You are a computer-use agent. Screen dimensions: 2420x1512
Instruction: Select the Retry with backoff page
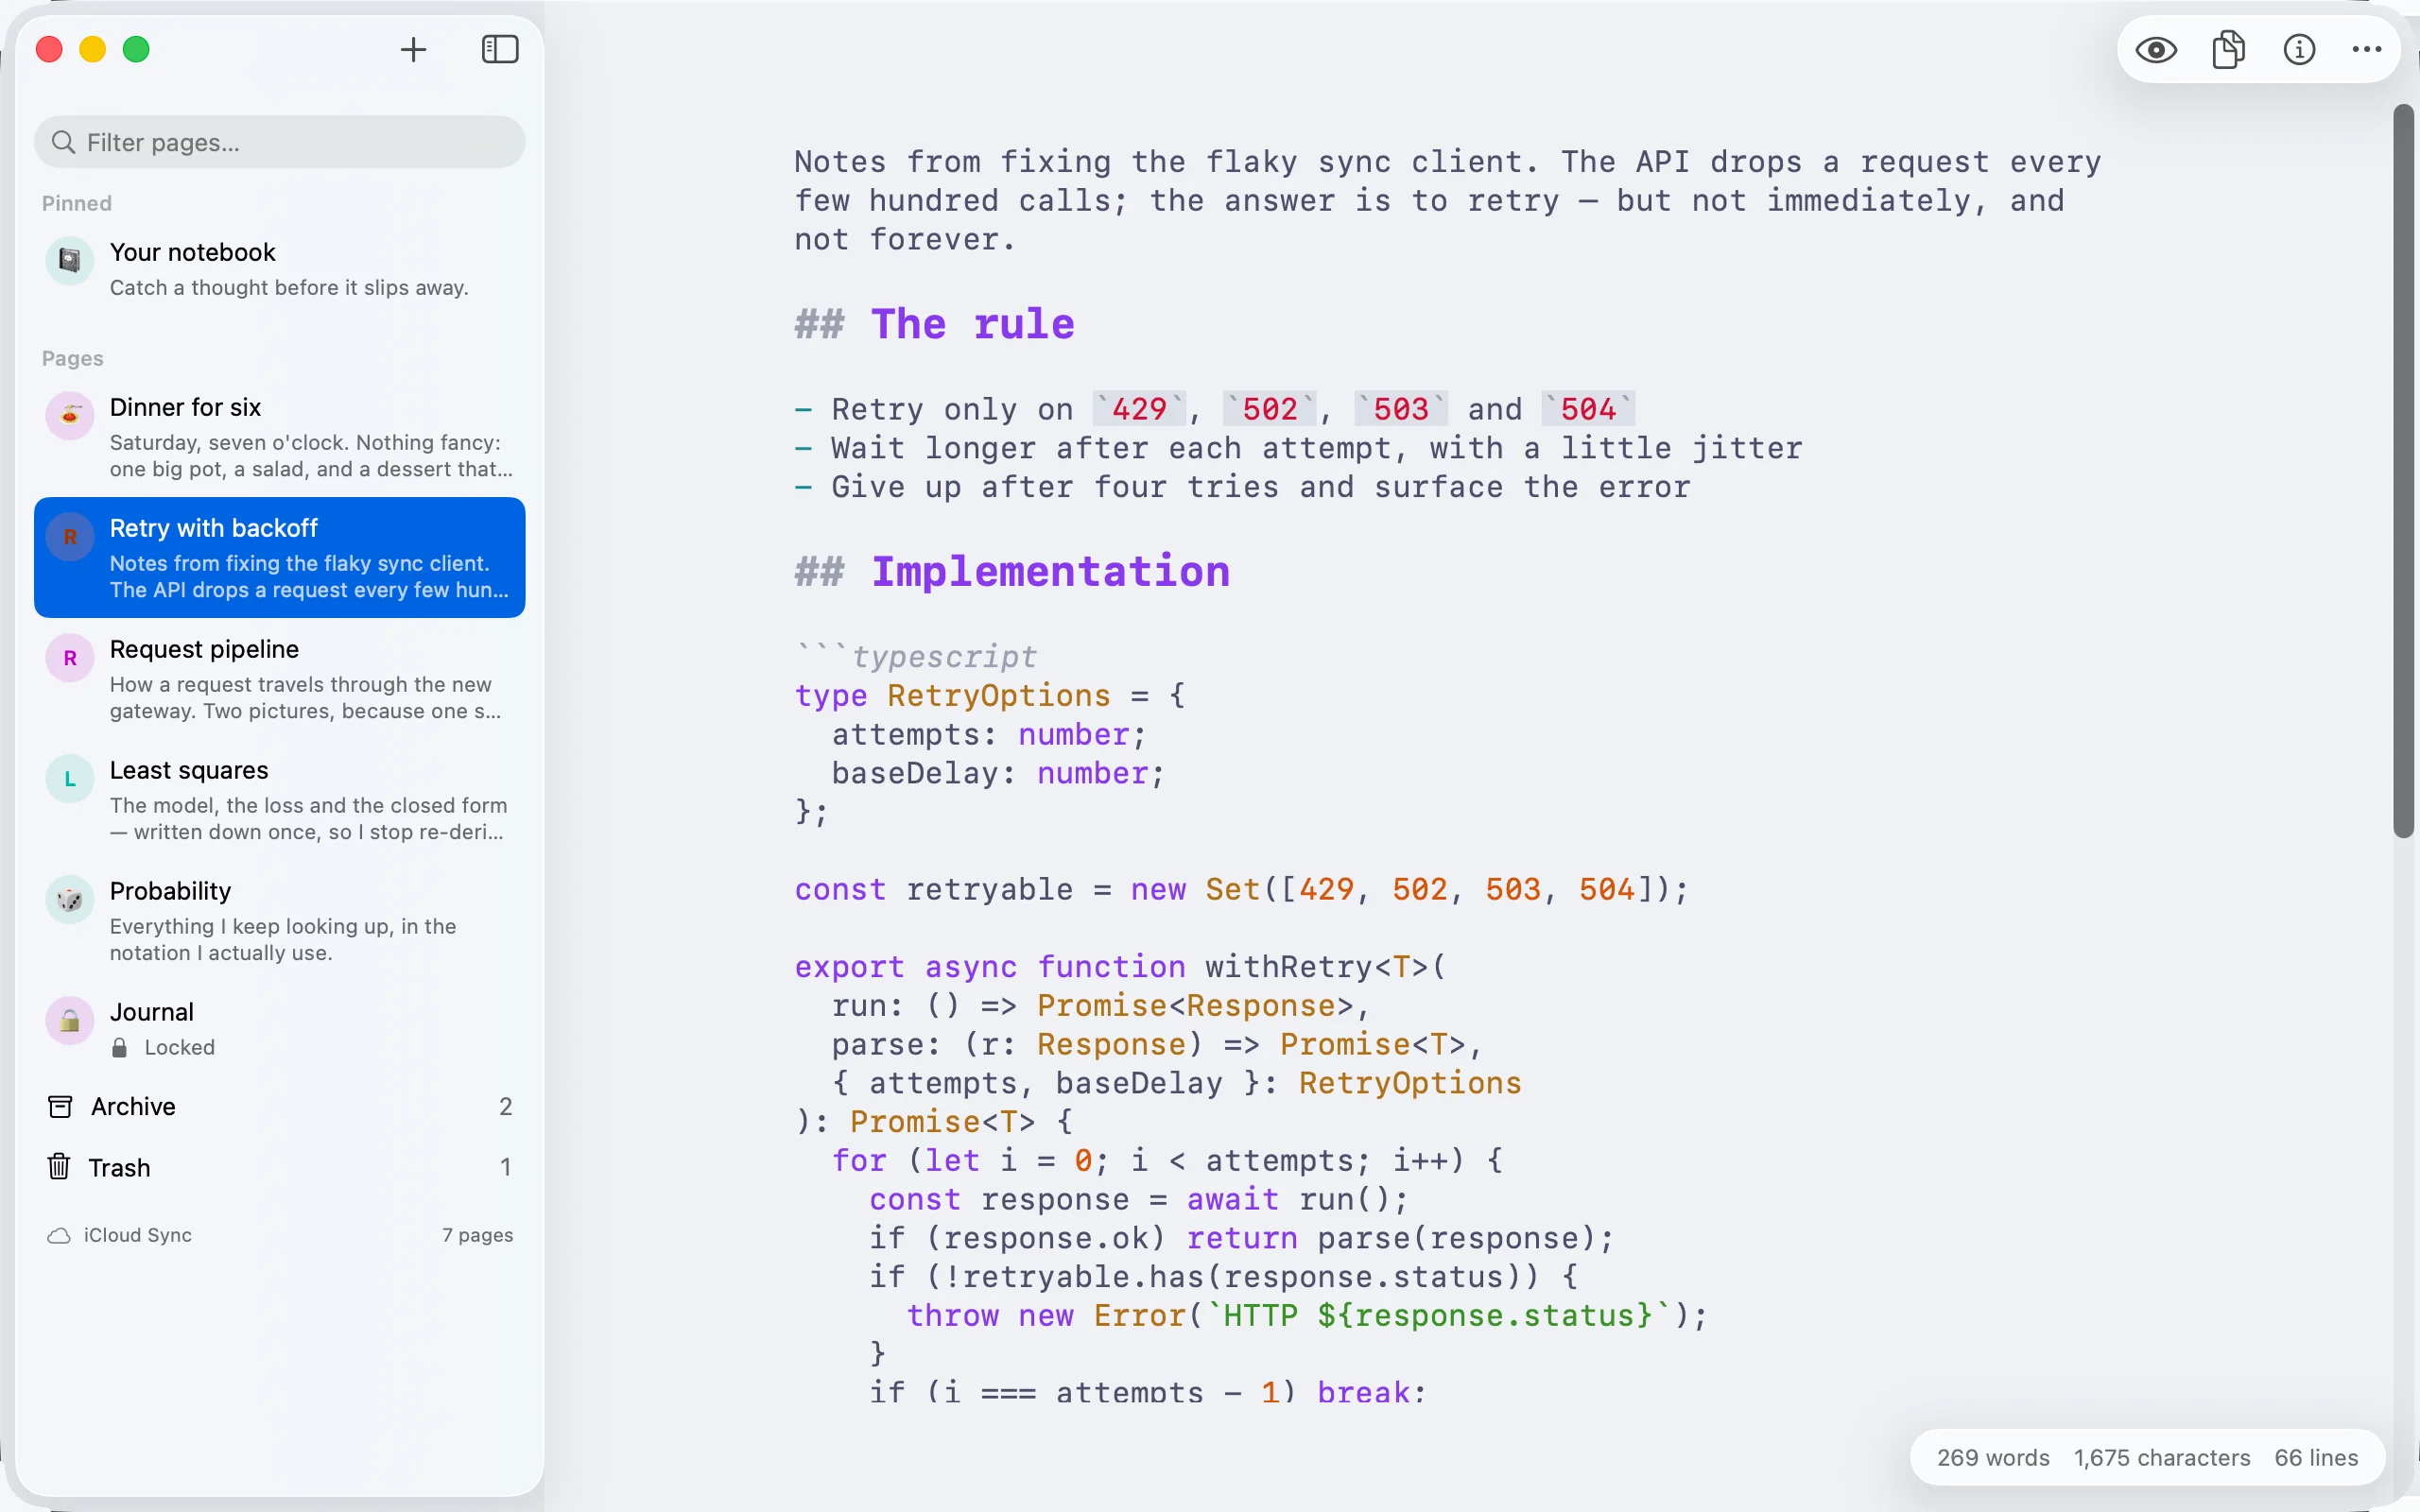[x=279, y=557]
